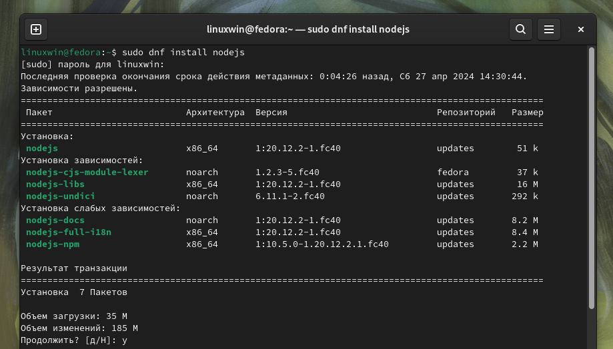Viewport: 613px width, 349px height.
Task: Click the prompt 'linuxwin@fedora'
Action: 61,53
